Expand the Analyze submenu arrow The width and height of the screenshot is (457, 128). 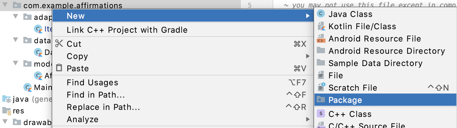pyautogui.click(x=308, y=119)
